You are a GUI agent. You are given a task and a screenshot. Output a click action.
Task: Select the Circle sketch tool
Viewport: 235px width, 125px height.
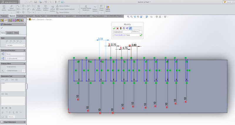click(x=23, y=6)
